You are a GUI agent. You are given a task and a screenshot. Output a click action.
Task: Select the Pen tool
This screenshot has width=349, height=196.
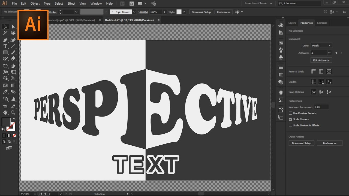coord(5,40)
